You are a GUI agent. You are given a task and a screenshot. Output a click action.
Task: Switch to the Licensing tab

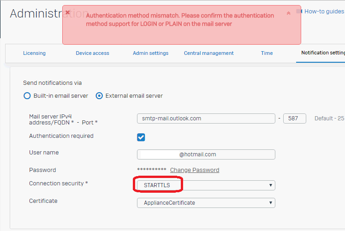point(34,53)
